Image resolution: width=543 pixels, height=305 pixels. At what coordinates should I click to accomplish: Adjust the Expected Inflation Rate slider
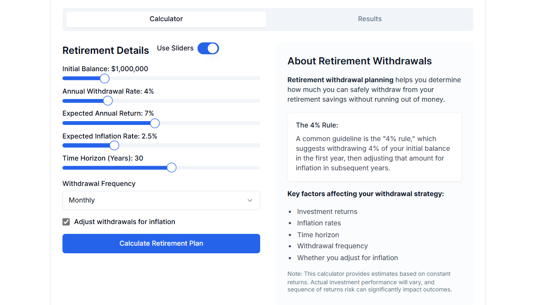point(114,145)
